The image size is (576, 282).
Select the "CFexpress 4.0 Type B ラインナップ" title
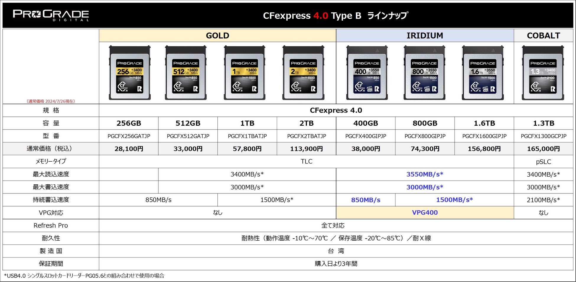click(336, 15)
